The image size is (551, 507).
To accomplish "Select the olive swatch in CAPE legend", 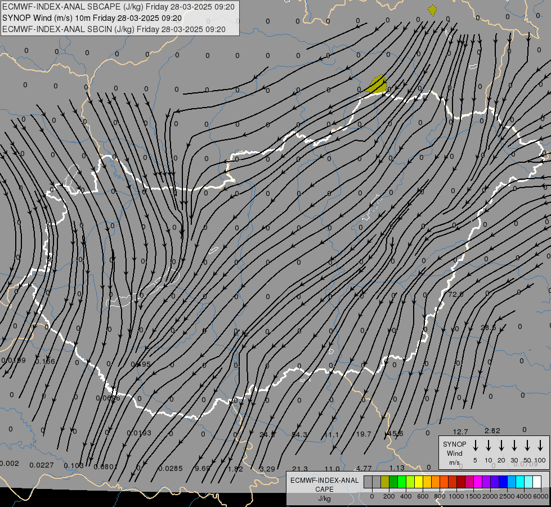I will (385, 482).
